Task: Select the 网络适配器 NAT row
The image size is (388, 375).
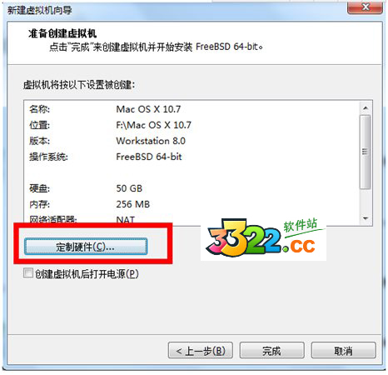Action: pyautogui.click(x=192, y=219)
